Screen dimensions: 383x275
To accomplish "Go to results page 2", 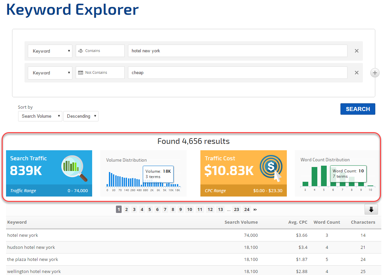I will click(126, 210).
